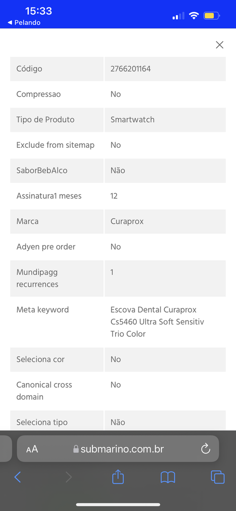Image resolution: width=236 pixels, height=511 pixels.
Task: Open the AA reader options
Action: click(32, 450)
